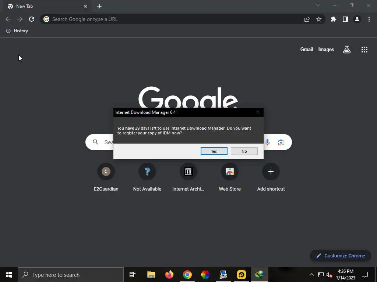Image resolution: width=377 pixels, height=282 pixels.
Task: Click the Google Lens camera icon
Action: (x=281, y=142)
